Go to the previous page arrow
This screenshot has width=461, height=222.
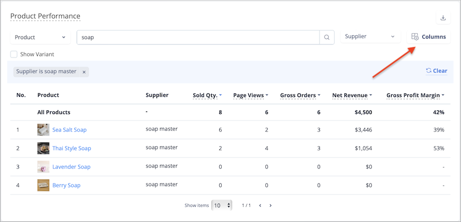(260, 205)
